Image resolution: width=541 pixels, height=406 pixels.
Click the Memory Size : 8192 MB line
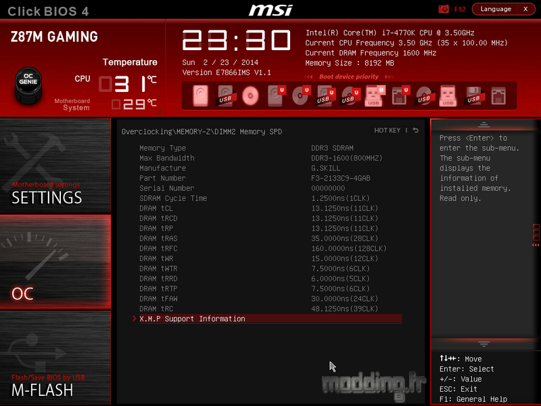tap(350, 63)
